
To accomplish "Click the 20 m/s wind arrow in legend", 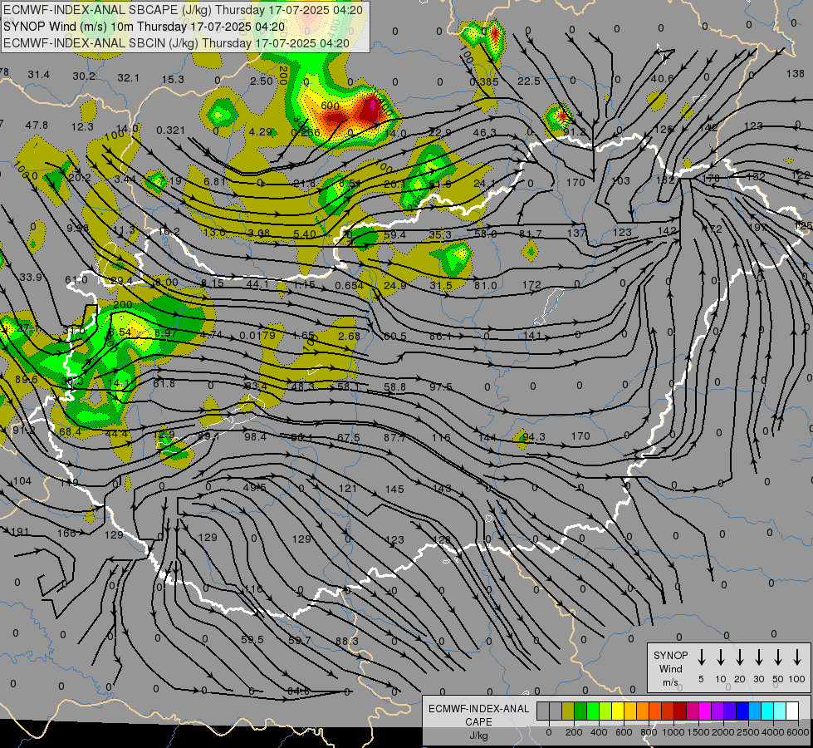I will (739, 657).
